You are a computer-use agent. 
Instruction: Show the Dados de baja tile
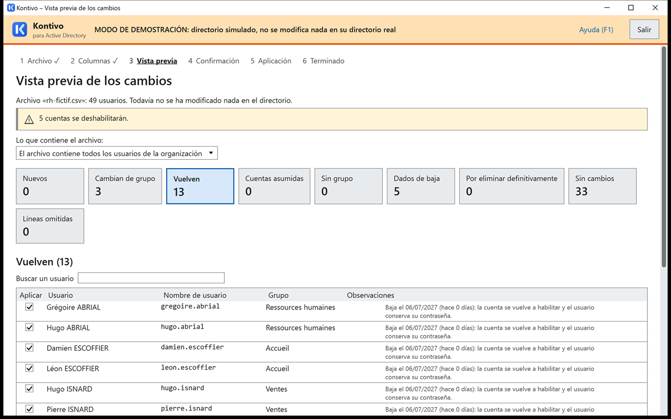tap(421, 186)
